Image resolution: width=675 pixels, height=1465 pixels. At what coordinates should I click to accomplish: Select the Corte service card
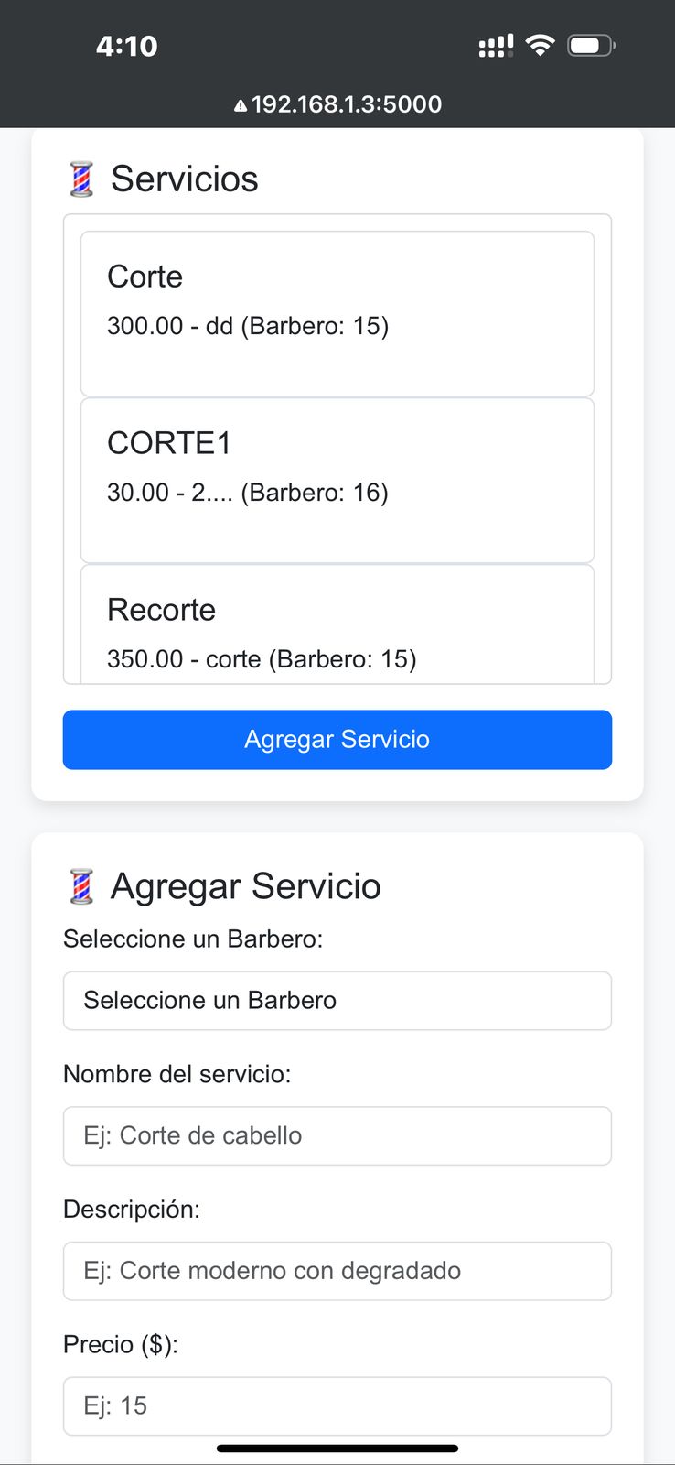tap(337, 313)
